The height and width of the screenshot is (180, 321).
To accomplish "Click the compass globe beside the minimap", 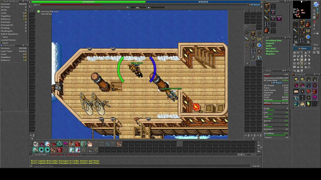I will coord(316,4).
